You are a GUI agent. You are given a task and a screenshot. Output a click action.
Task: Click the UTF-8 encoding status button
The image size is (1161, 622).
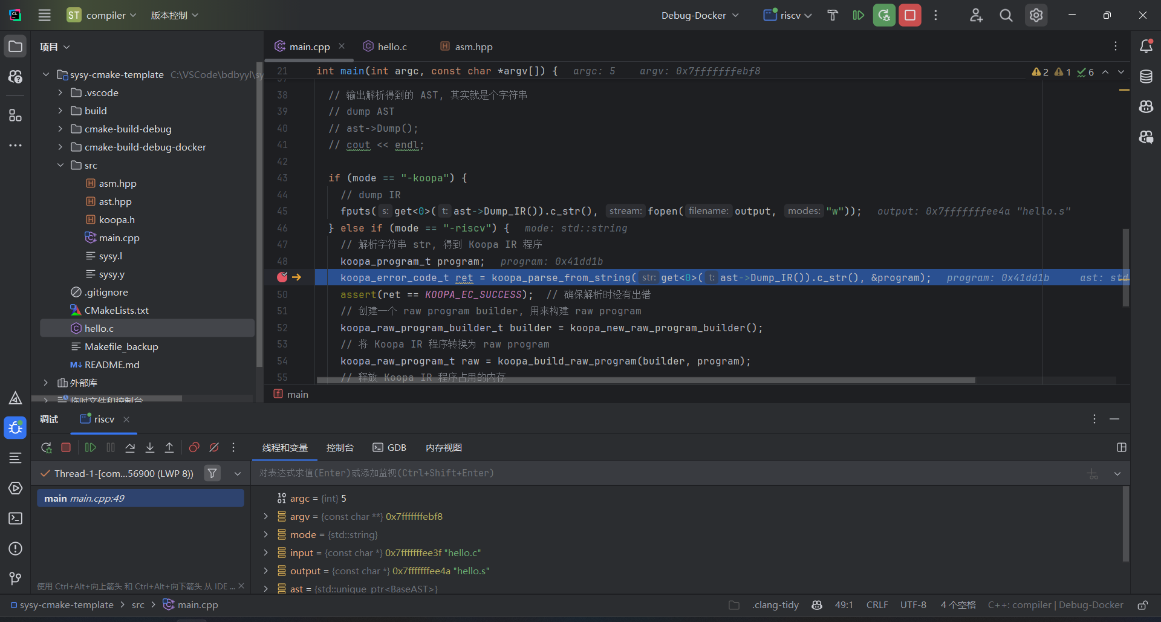(912, 604)
